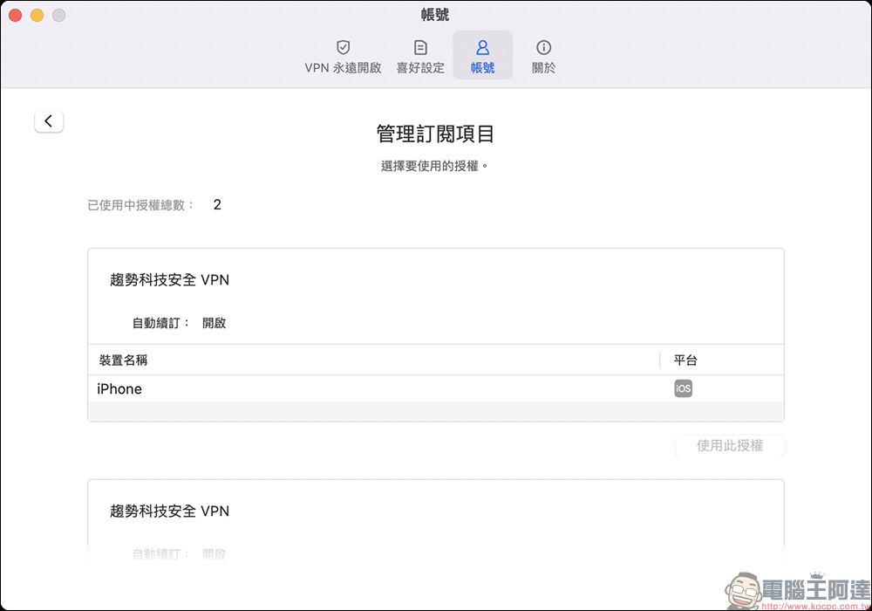Click the second 趨勢科技安全 VPN title
Screen dimensions: 872x611
[x=170, y=511]
